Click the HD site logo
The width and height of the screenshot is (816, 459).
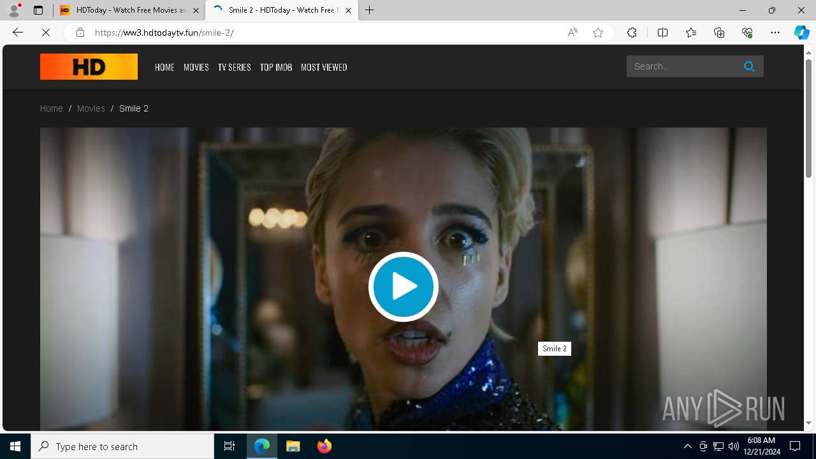[x=89, y=67]
